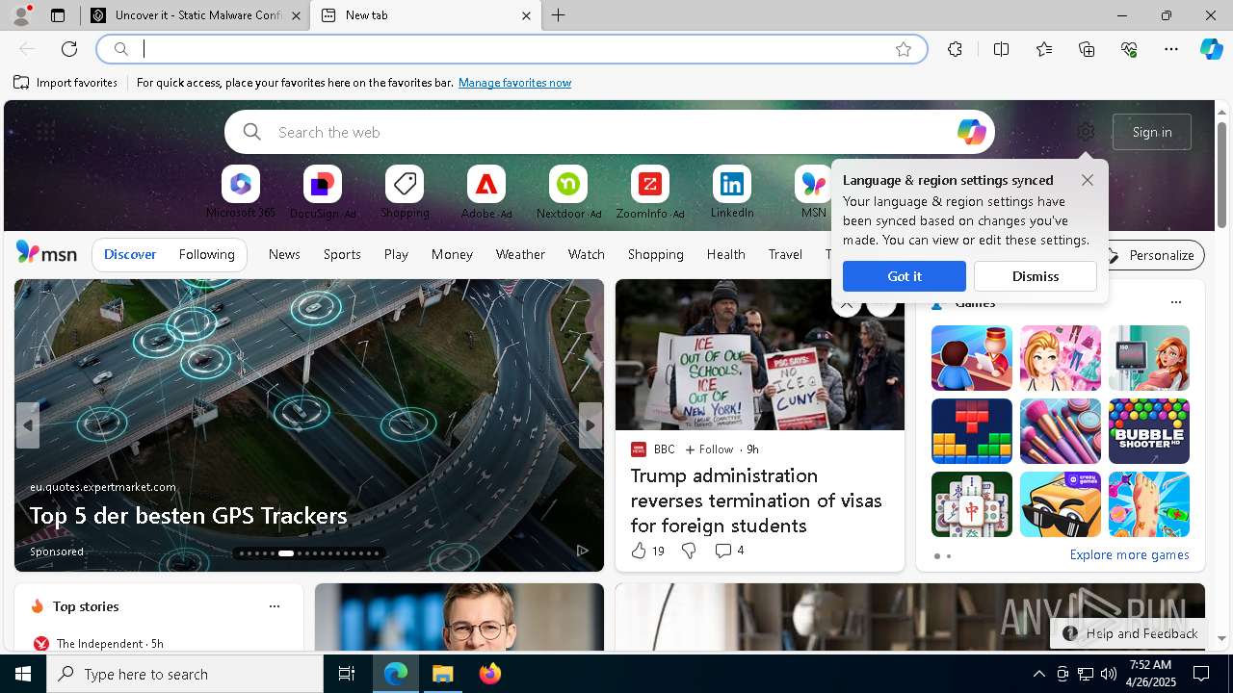This screenshot has width=1233, height=693.
Task: Open the Health category
Action: pyautogui.click(x=725, y=254)
